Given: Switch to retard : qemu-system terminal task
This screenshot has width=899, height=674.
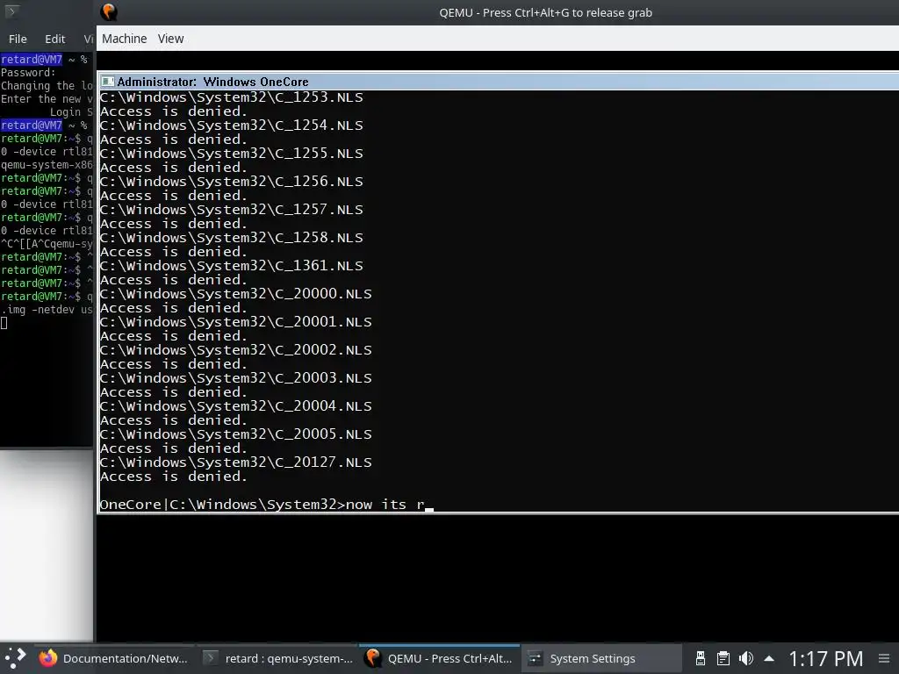Looking at the screenshot, I should (278, 658).
